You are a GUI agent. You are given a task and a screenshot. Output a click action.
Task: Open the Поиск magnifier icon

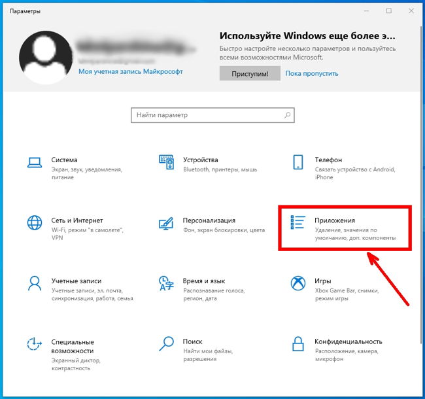pos(166,343)
